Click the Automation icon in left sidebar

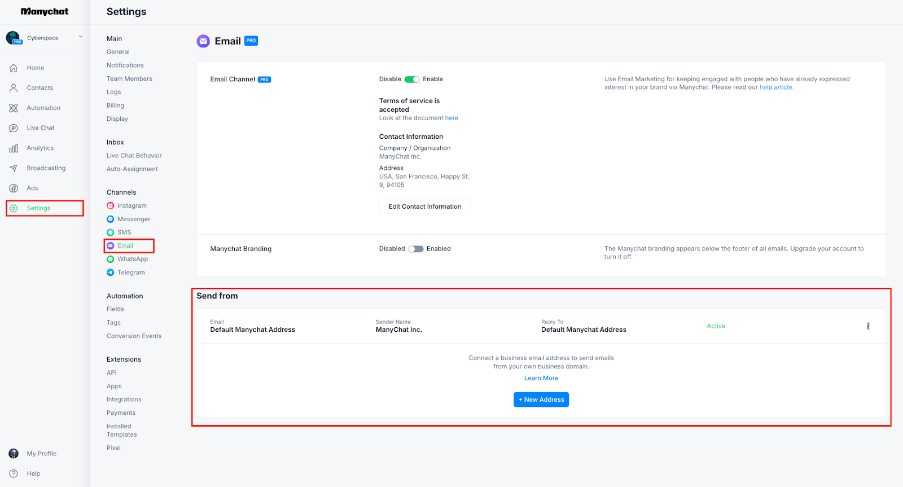tap(14, 108)
